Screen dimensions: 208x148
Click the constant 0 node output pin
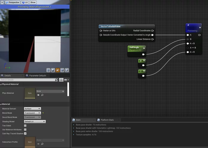click(144, 65)
